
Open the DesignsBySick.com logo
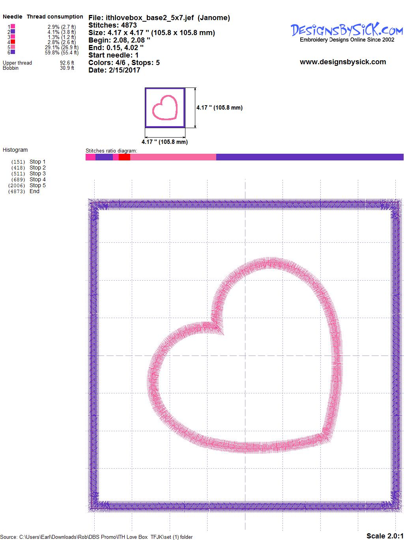pyautogui.click(x=347, y=30)
